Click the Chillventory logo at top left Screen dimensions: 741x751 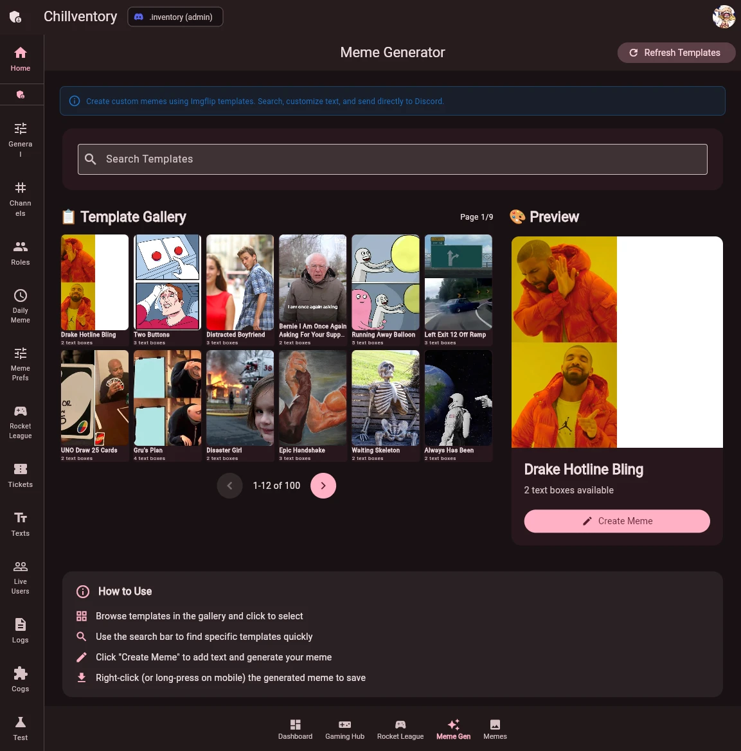pyautogui.click(x=80, y=17)
